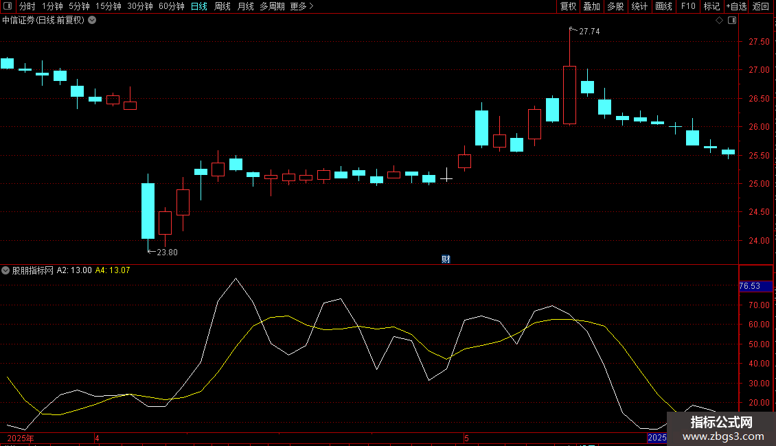776x446 pixels.
Task: Expand the 更多 periods menu
Action: 302,6
